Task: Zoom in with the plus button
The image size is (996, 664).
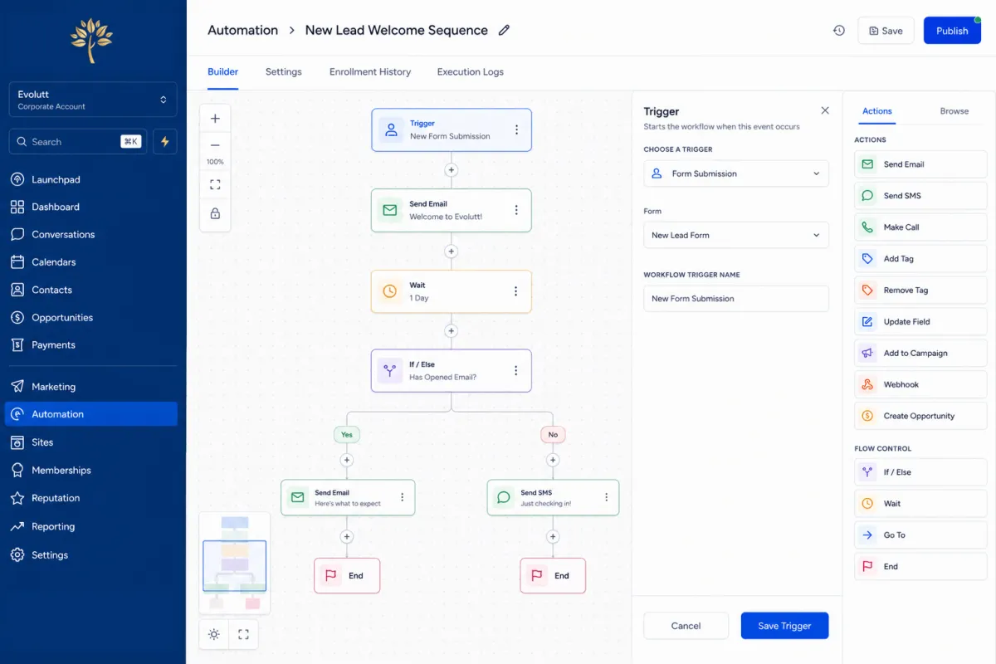Action: click(215, 119)
